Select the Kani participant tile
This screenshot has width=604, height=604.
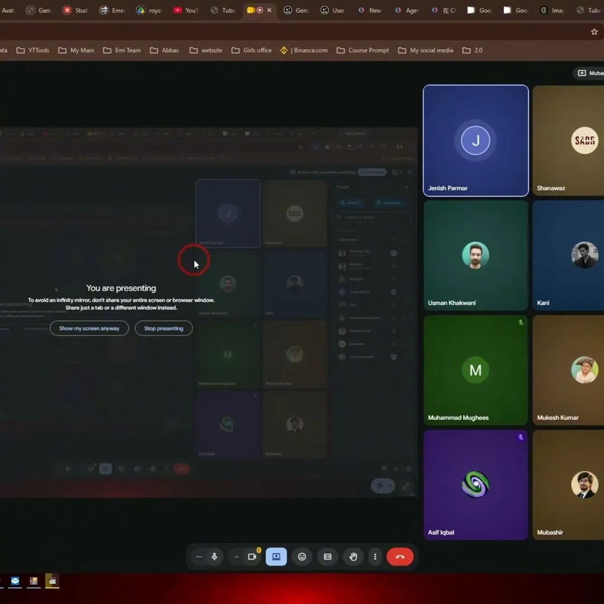[x=569, y=256]
